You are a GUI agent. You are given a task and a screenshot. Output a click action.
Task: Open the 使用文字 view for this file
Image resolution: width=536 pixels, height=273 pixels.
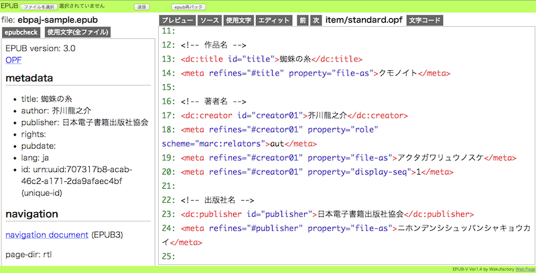pyautogui.click(x=239, y=21)
